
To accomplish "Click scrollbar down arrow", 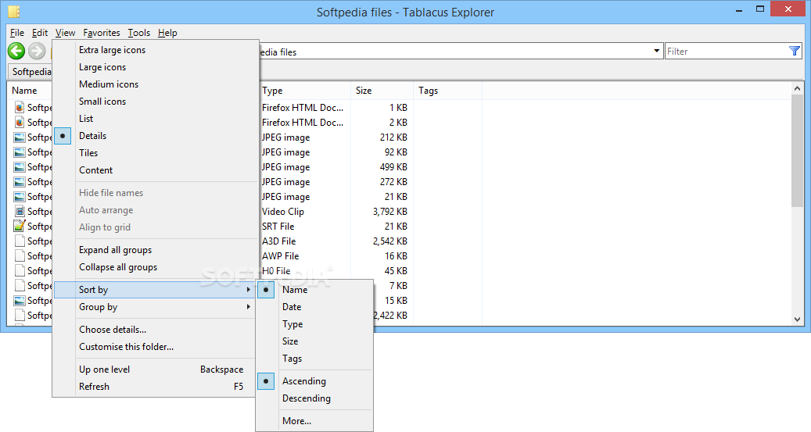I will [796, 320].
